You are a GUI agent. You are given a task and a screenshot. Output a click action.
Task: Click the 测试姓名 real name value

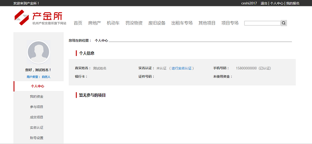(100, 68)
